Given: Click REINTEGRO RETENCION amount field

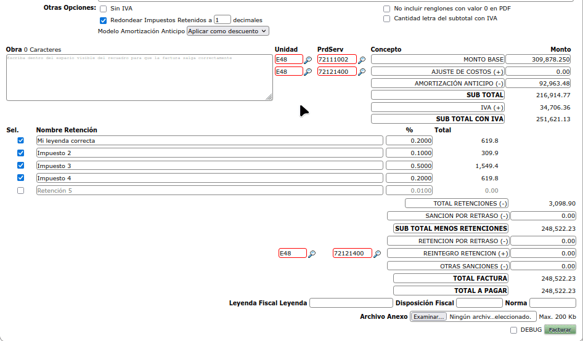Looking at the screenshot, I should [x=543, y=254].
